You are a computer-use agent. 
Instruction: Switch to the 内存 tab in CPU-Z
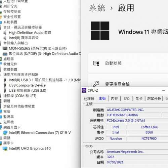114,99
